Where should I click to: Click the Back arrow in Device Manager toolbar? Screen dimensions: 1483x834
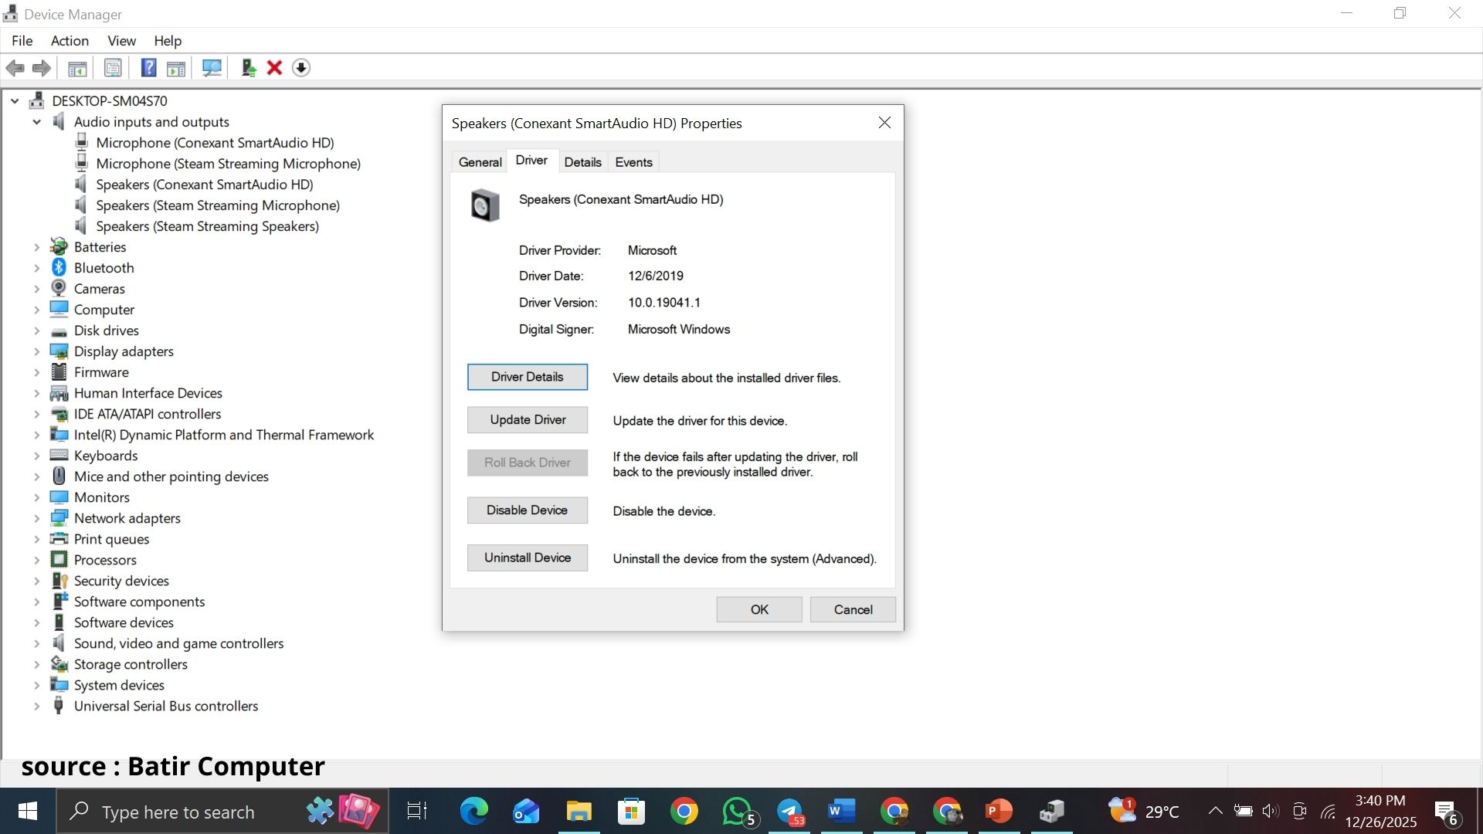15,68
